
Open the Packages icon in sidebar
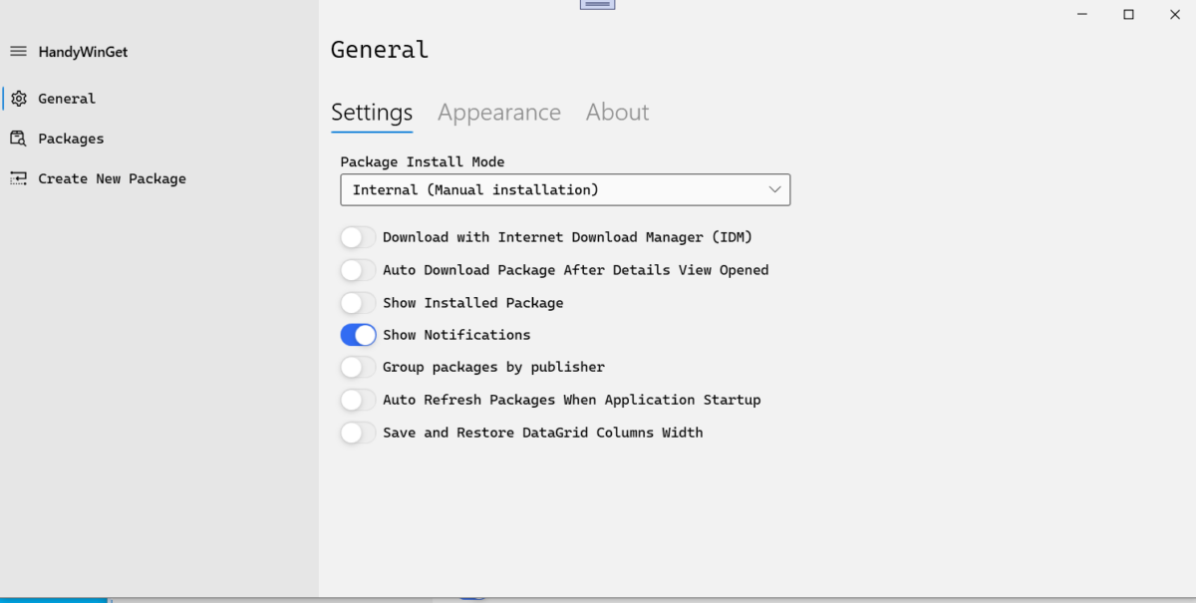coord(18,139)
